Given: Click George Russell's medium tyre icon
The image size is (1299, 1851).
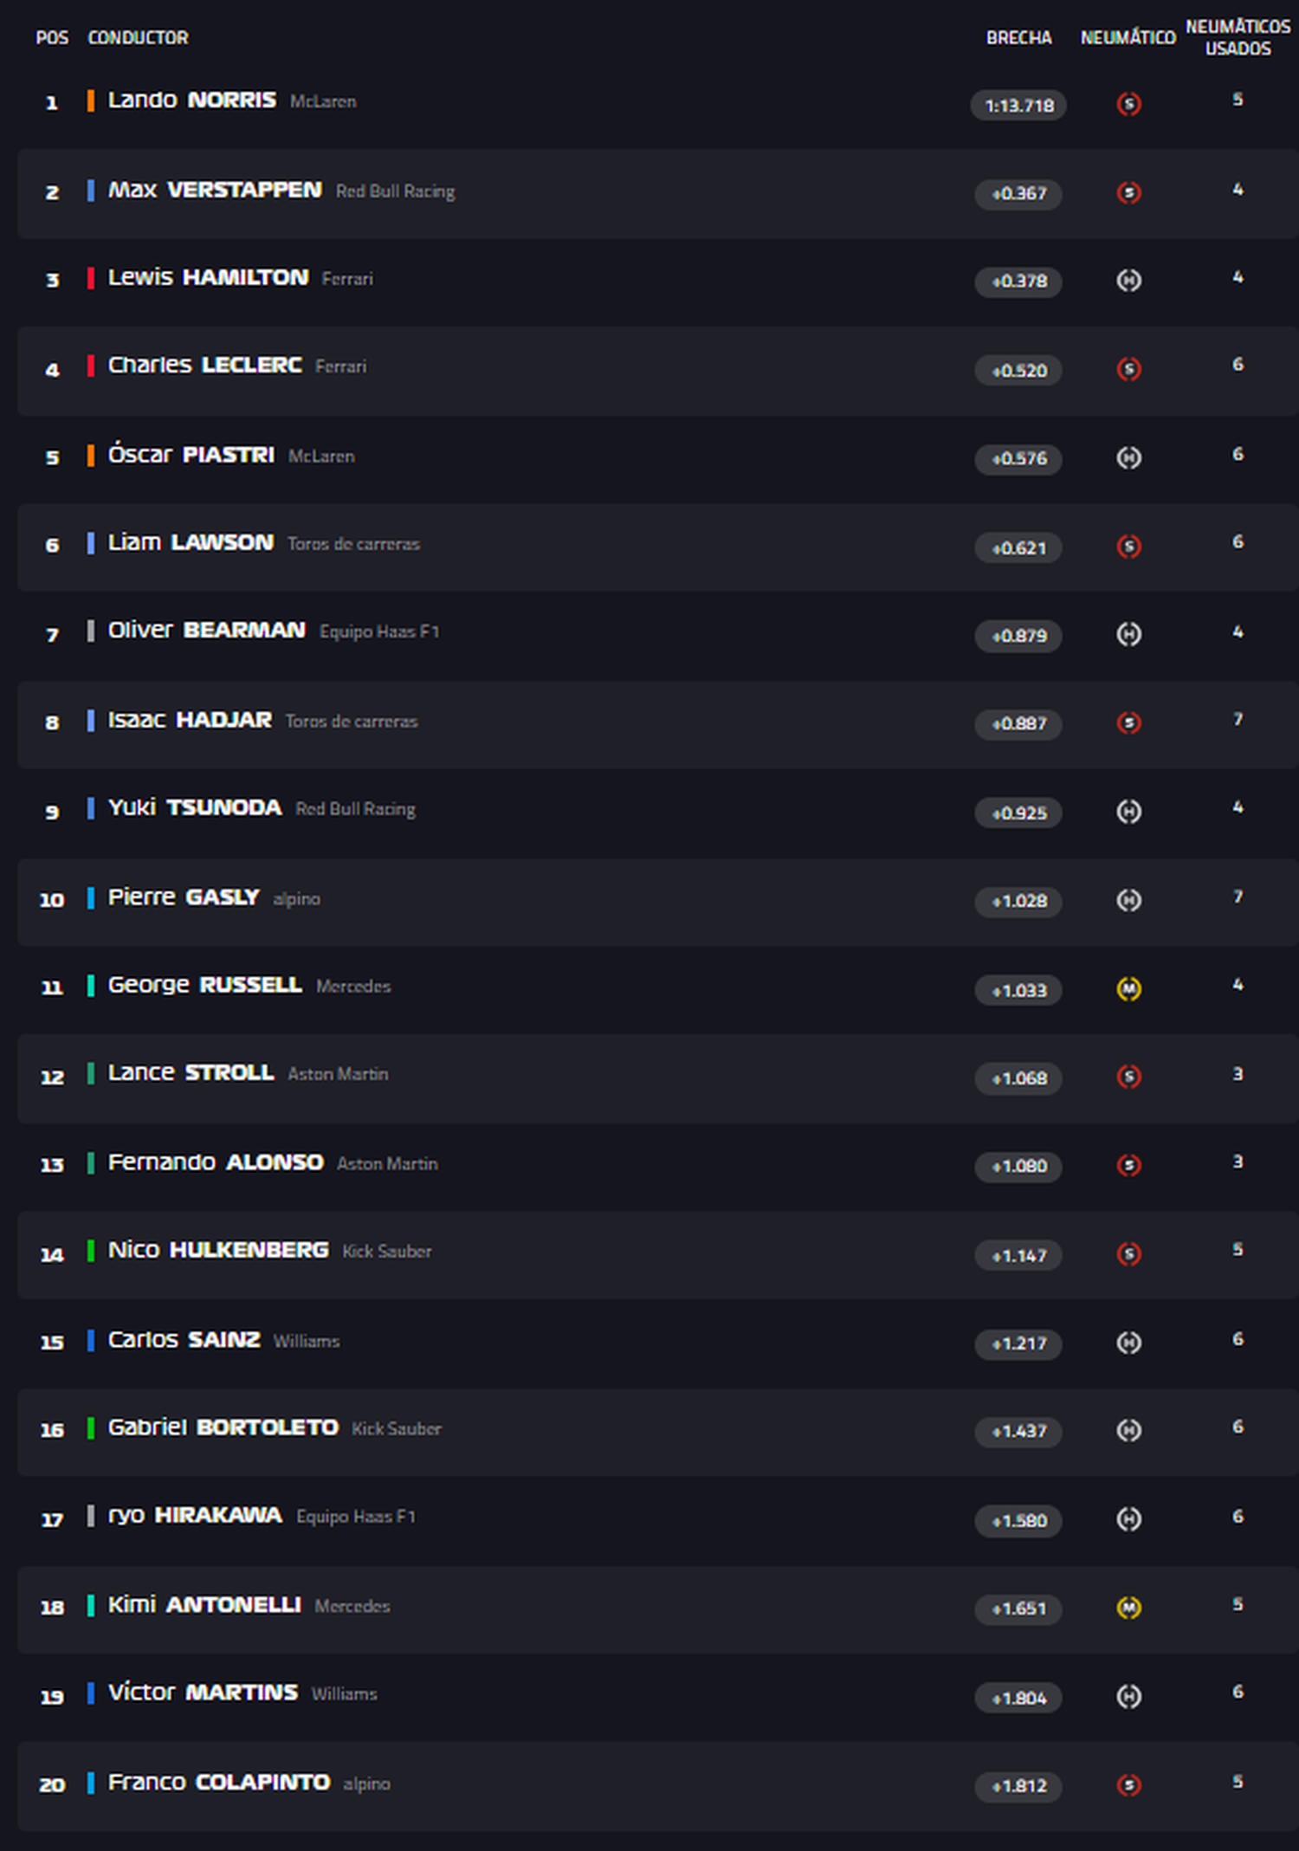Looking at the screenshot, I should tap(1128, 988).
